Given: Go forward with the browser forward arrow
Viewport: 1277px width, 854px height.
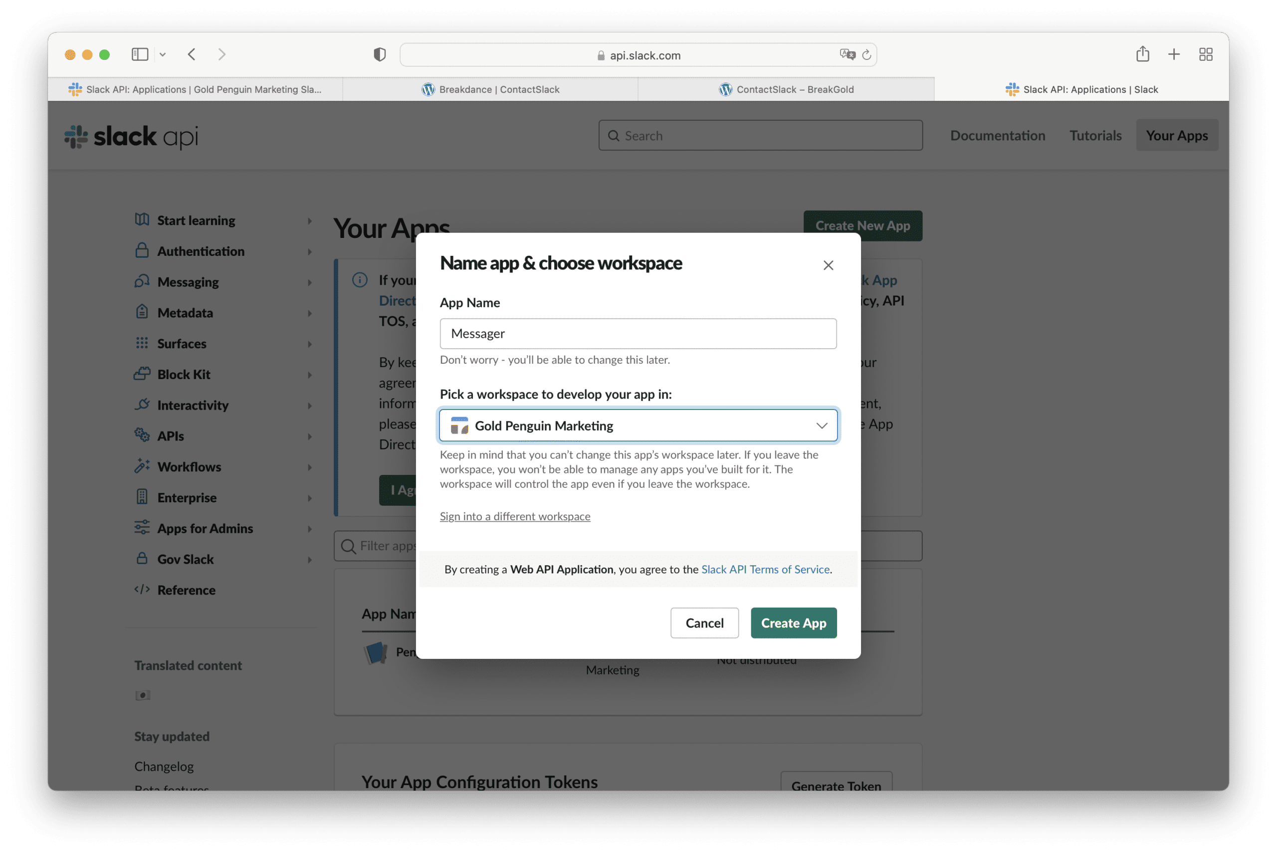Looking at the screenshot, I should click(x=221, y=54).
